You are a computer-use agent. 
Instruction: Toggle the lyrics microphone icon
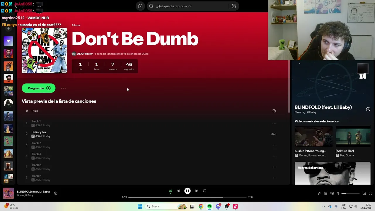pos(320,193)
